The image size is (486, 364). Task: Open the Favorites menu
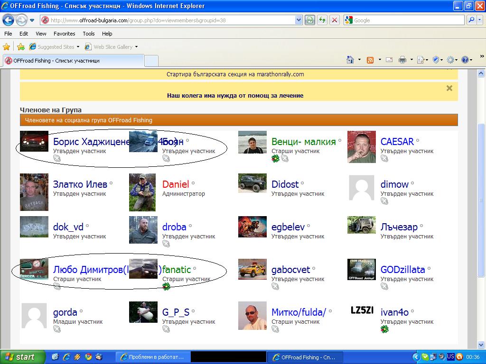coord(64,34)
